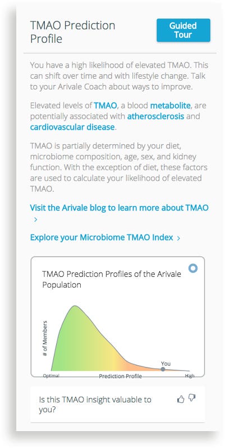Click the ring icon on chart card

193,268
